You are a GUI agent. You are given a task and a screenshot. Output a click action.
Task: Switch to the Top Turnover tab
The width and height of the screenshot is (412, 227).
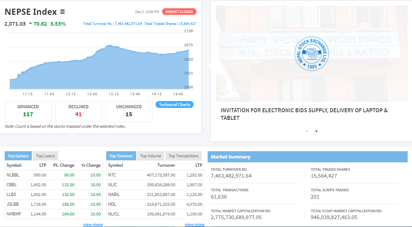[x=121, y=156]
